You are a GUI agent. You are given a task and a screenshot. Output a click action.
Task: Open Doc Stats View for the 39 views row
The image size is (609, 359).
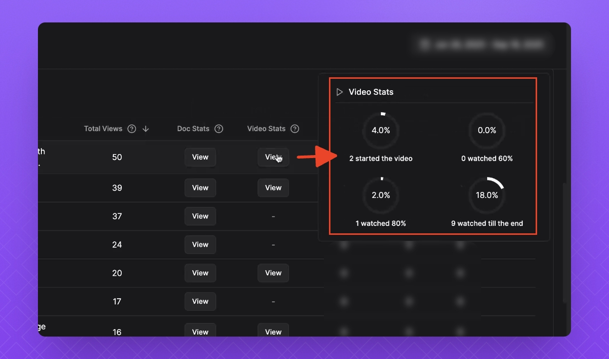200,188
